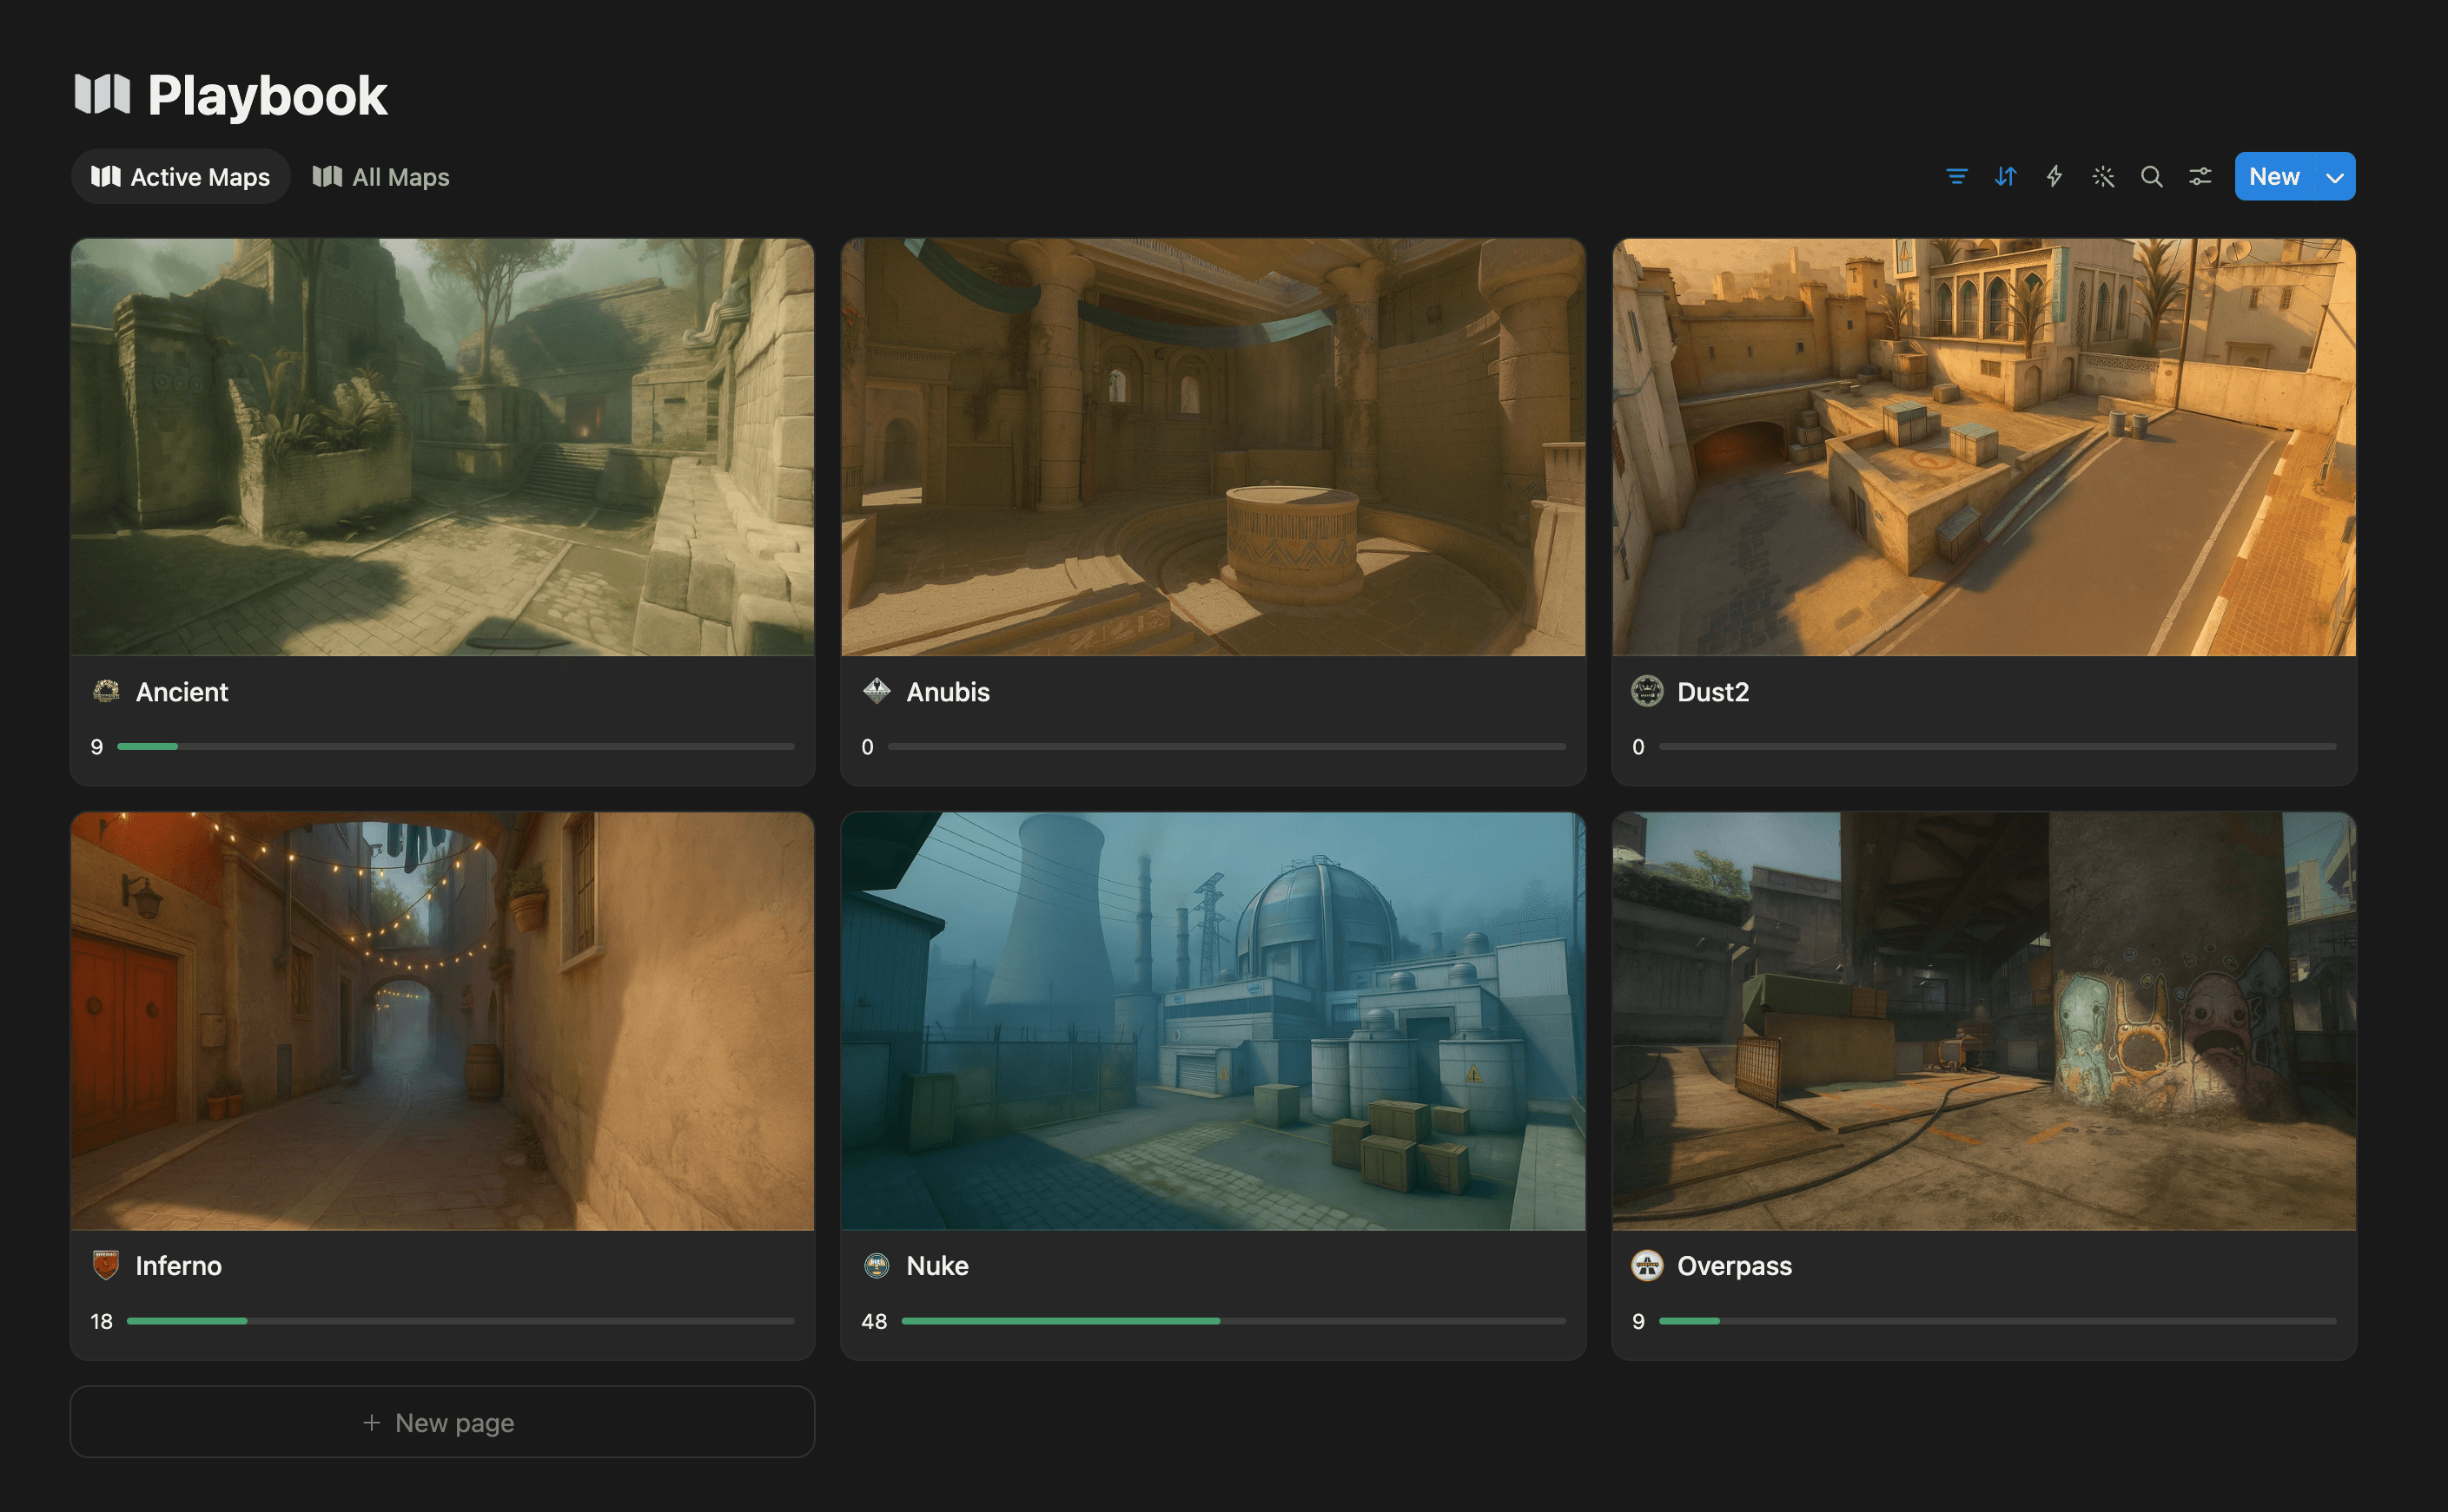Open view settings sliders icon
2448x1512 pixels.
2200,177
